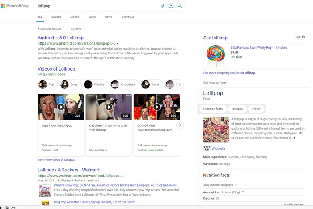The image size is (313, 209).
Task: Open Lollipops & Suckers - Walmart result
Action: tap(69, 170)
